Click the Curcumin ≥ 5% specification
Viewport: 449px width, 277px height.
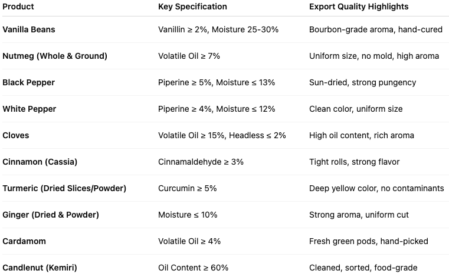coord(188,188)
